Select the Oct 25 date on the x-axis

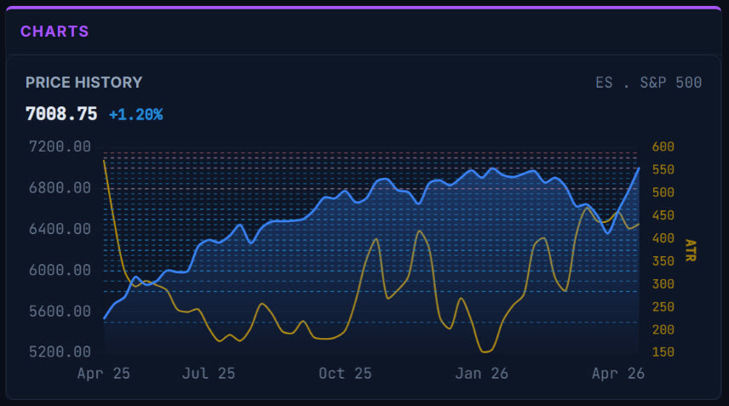(x=345, y=373)
